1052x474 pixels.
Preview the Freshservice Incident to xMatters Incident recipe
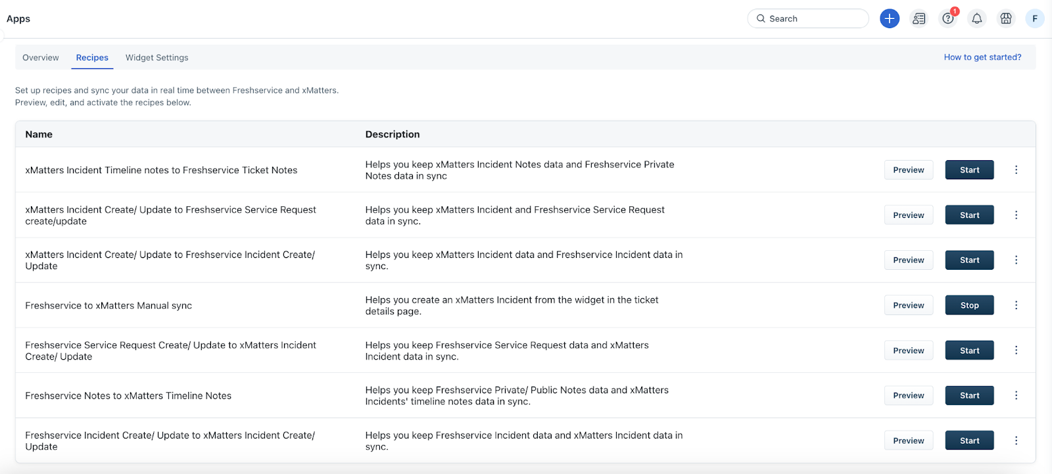click(x=909, y=441)
